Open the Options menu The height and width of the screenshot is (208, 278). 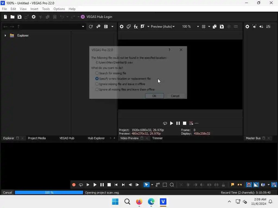[59, 9]
